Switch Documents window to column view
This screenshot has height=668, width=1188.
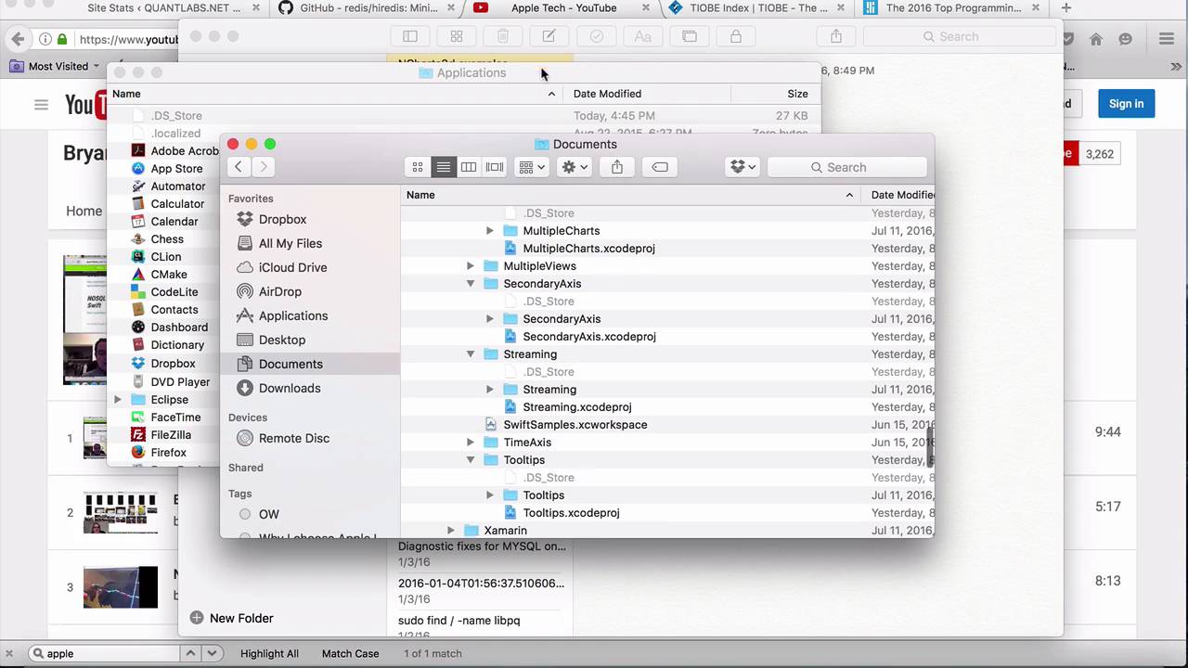469,167
